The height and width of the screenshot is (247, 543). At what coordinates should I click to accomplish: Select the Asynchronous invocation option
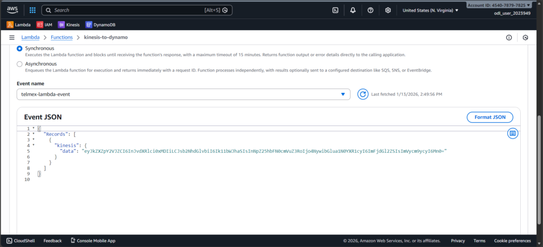point(20,64)
